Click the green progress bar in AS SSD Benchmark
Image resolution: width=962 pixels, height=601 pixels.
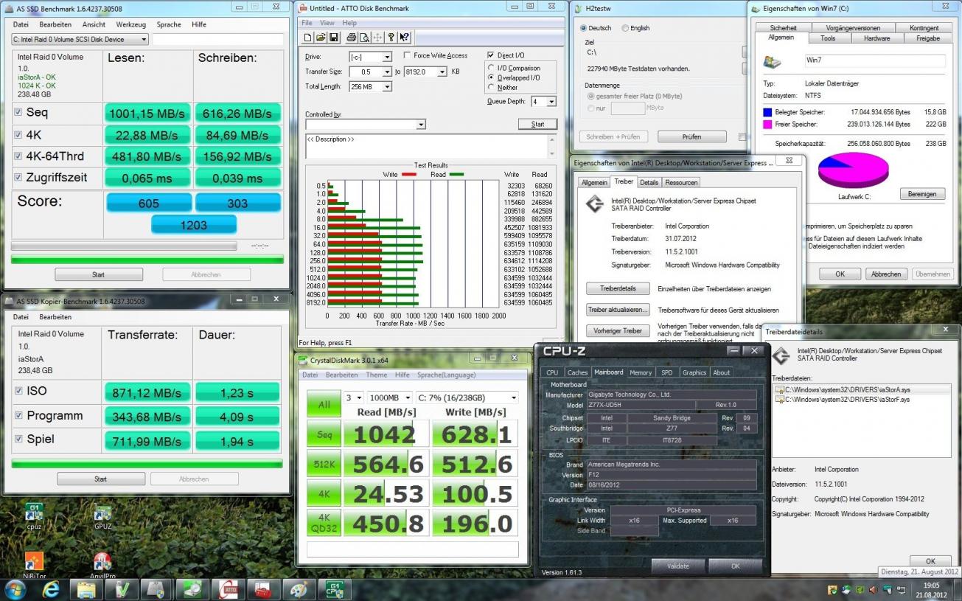point(147,259)
